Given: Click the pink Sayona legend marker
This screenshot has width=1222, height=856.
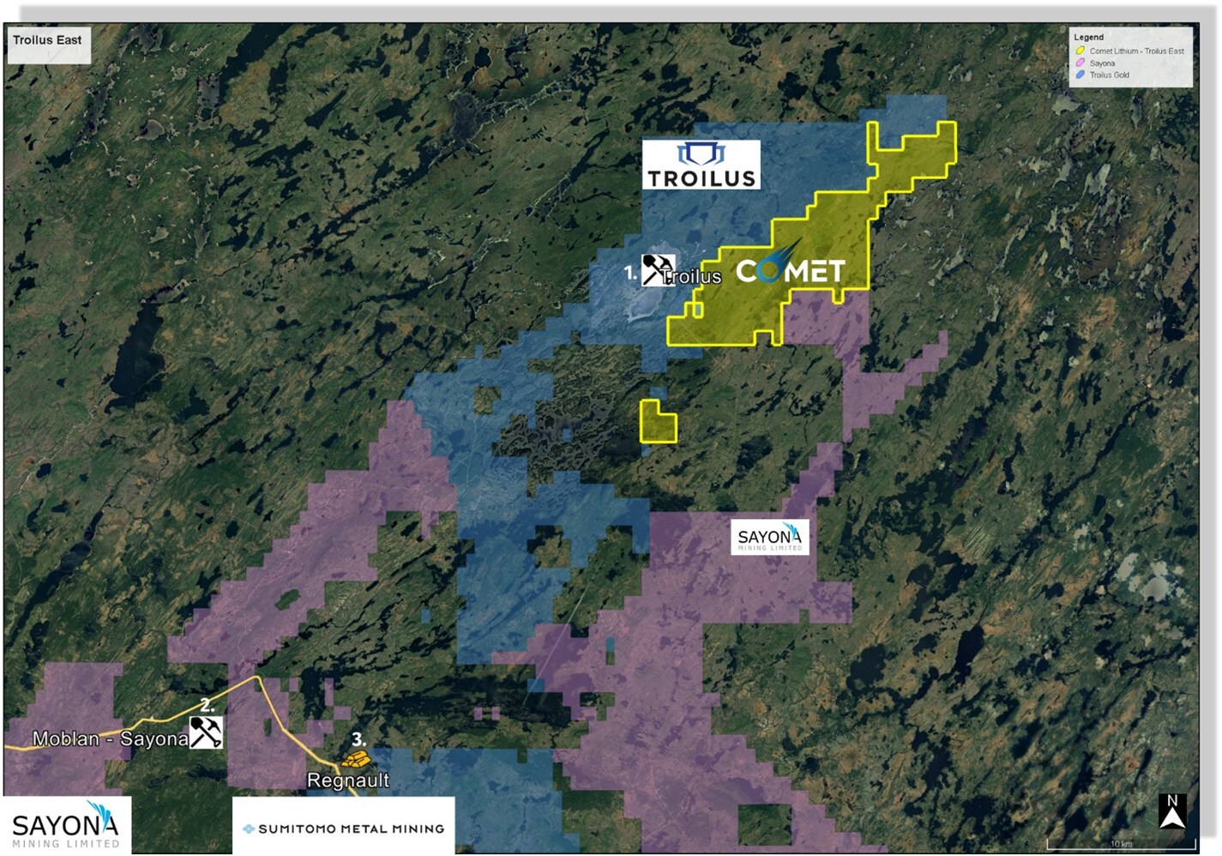Looking at the screenshot, I should (1081, 63).
